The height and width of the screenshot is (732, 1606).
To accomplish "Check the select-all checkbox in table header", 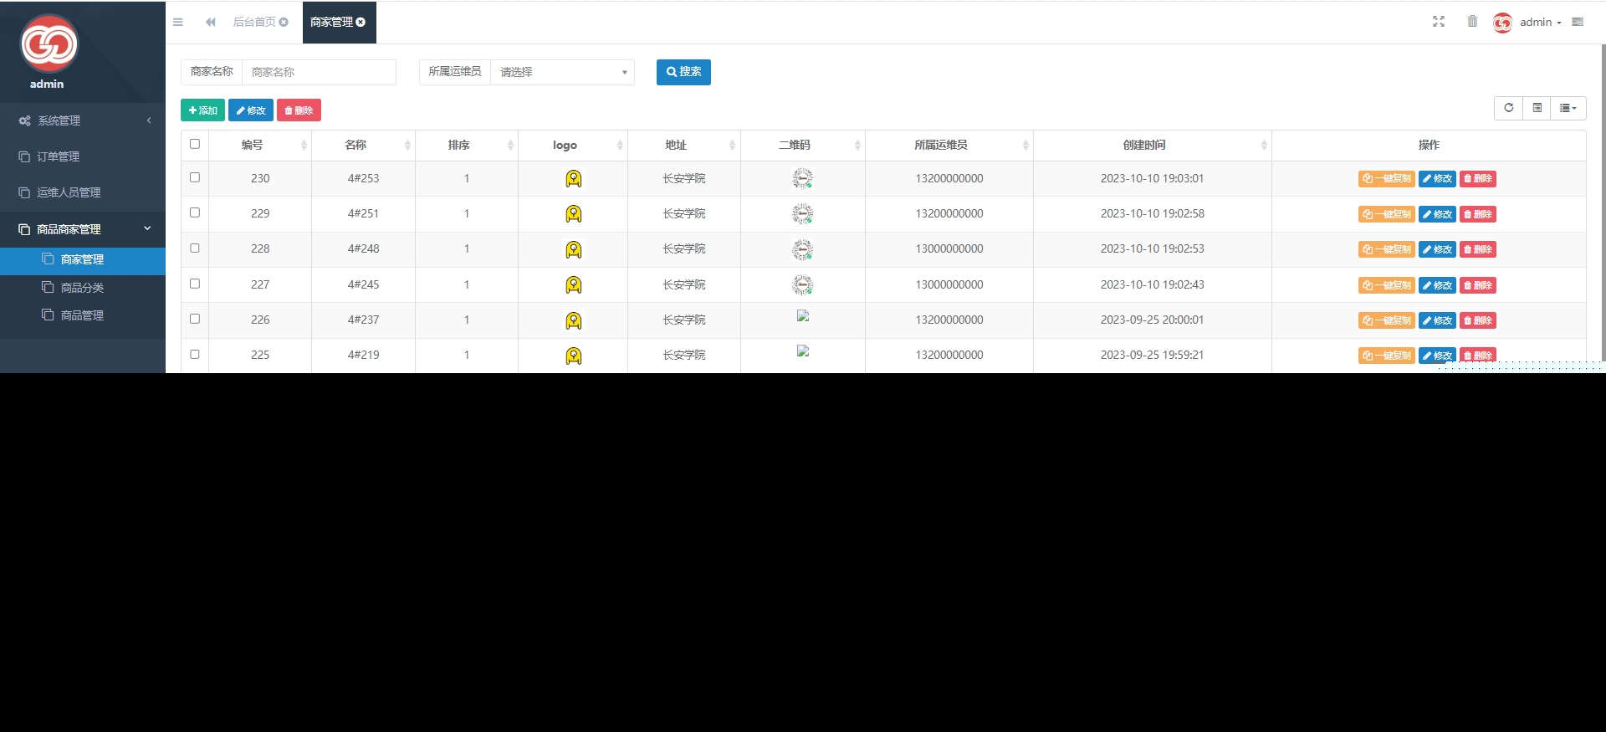I will pos(195,144).
